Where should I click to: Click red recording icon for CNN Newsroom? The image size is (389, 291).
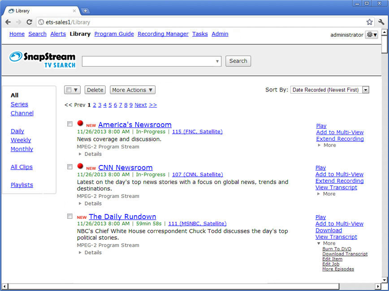click(80, 166)
